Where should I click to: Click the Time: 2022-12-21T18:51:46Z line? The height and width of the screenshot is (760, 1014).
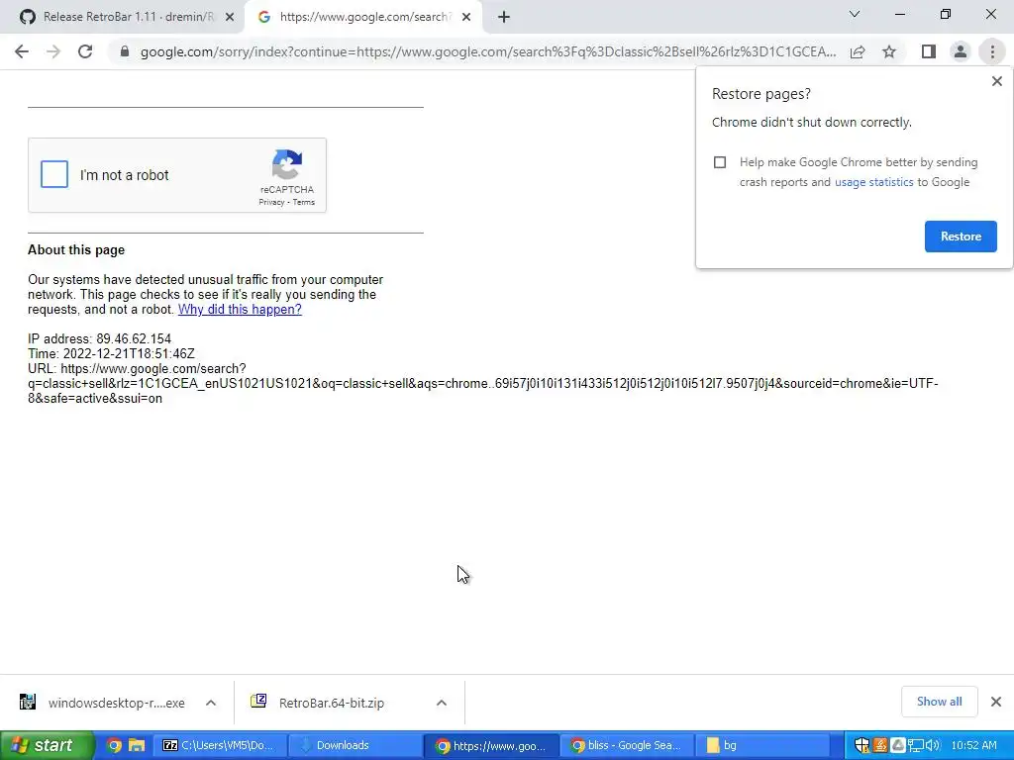111,353
